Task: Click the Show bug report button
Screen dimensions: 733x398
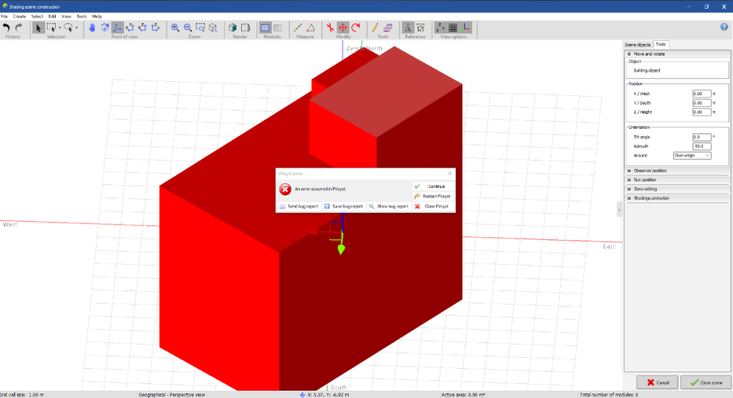Action: [388, 206]
